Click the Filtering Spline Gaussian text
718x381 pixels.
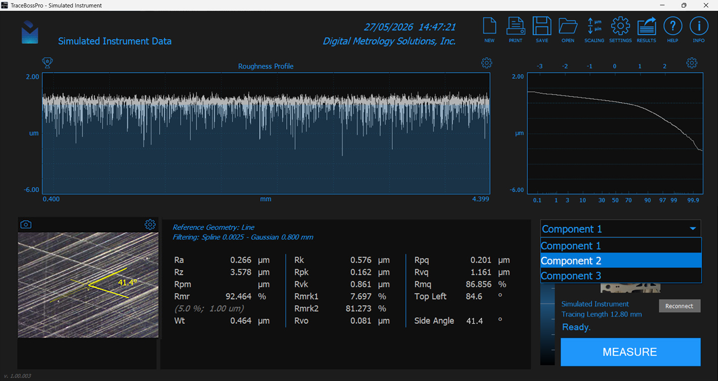(x=243, y=237)
